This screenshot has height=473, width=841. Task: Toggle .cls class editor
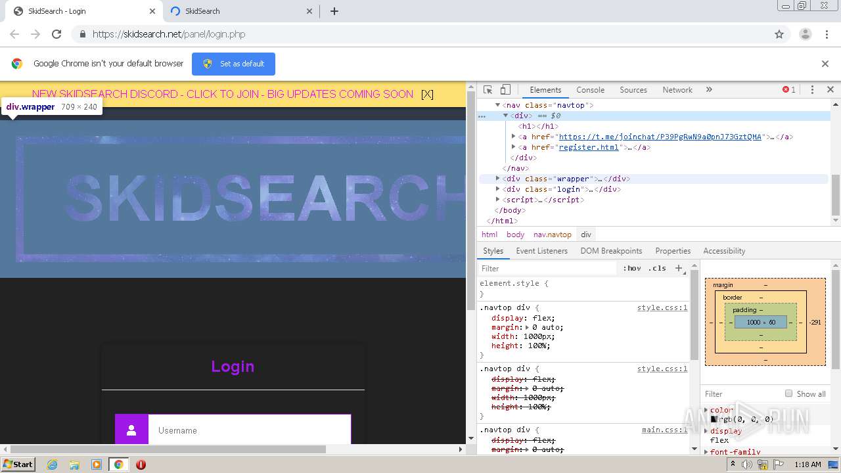[657, 268]
